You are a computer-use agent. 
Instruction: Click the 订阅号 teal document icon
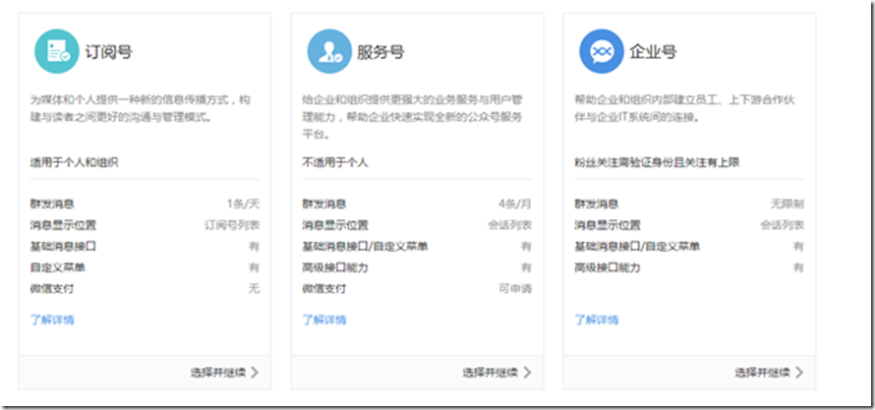click(x=56, y=51)
